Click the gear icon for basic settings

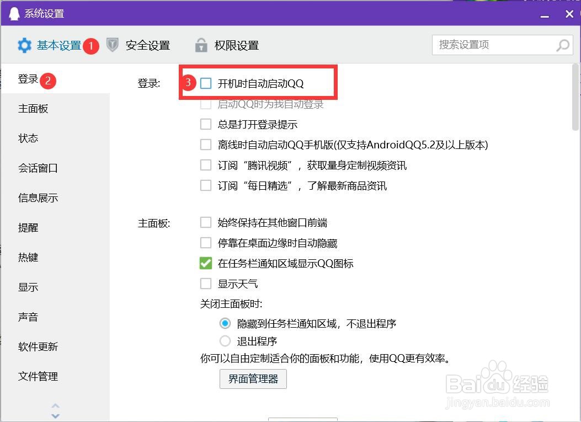24,46
